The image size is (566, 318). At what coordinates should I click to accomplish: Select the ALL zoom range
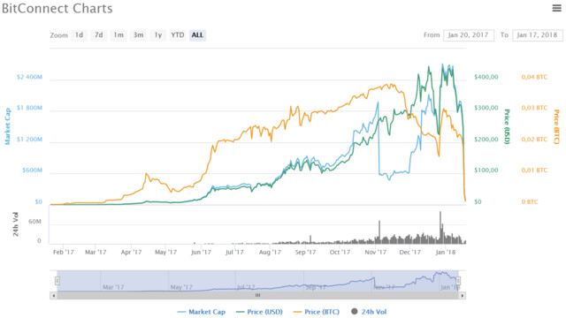tap(197, 35)
